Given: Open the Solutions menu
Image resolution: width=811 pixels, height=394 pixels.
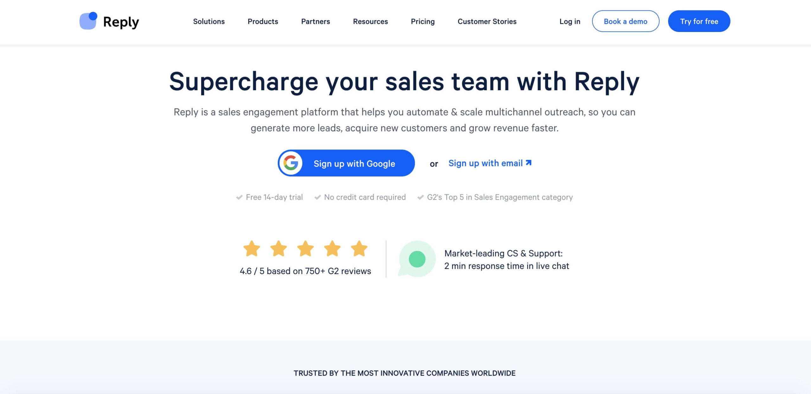Looking at the screenshot, I should [x=209, y=22].
